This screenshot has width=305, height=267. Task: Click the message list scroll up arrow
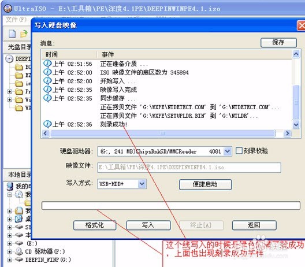coord(296,54)
